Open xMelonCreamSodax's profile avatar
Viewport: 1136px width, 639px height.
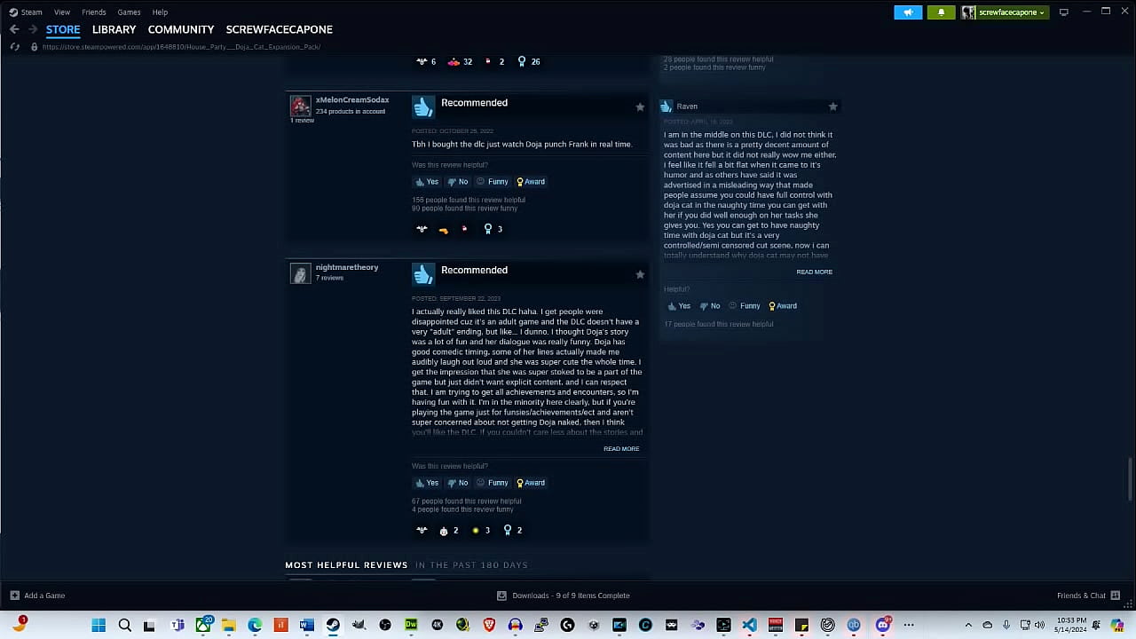coord(301,106)
